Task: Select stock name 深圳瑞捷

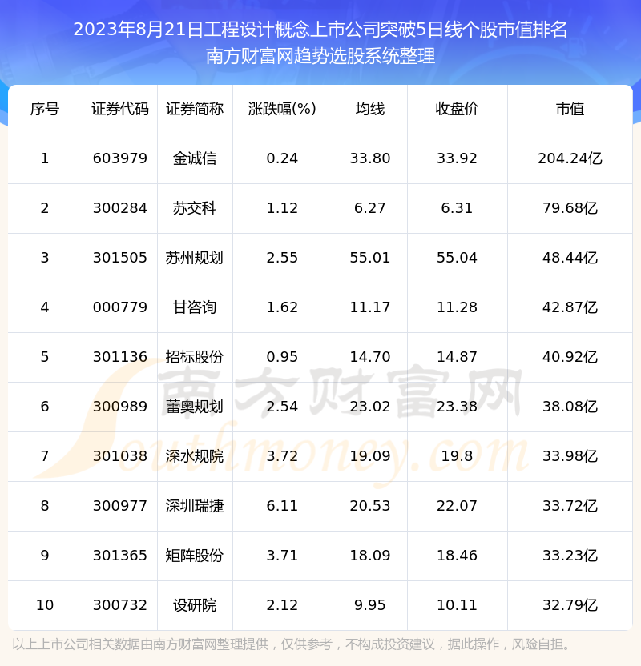Action: coord(195,506)
